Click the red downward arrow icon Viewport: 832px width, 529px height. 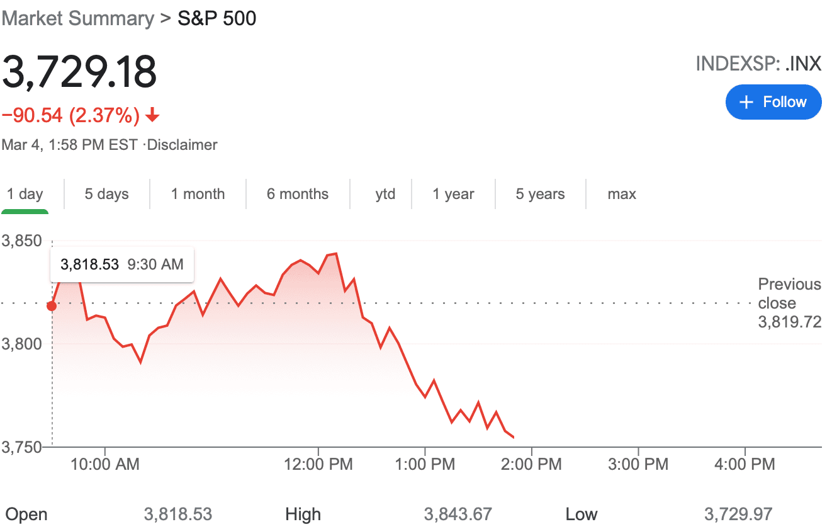(x=151, y=116)
